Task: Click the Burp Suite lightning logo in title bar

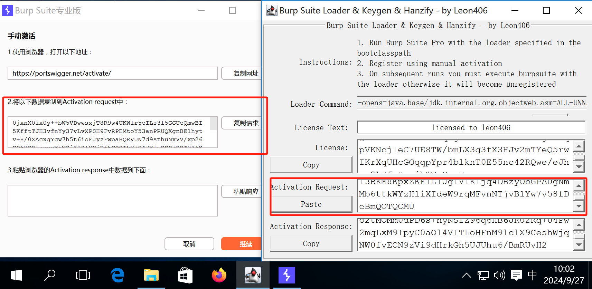Action: [7, 10]
